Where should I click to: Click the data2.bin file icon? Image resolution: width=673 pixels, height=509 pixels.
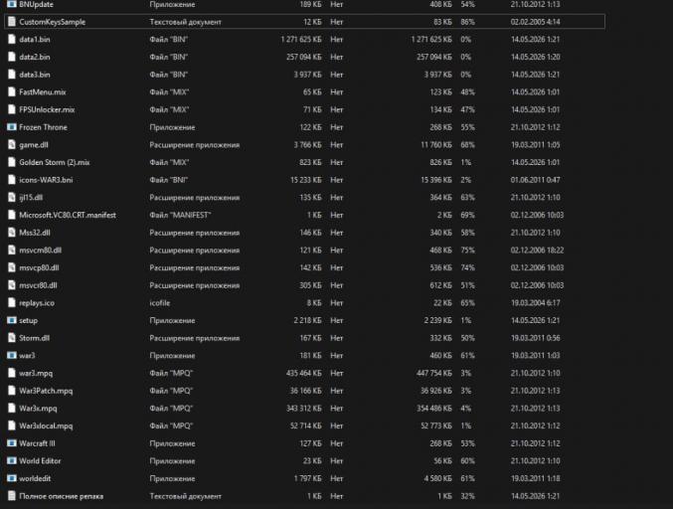(12, 57)
